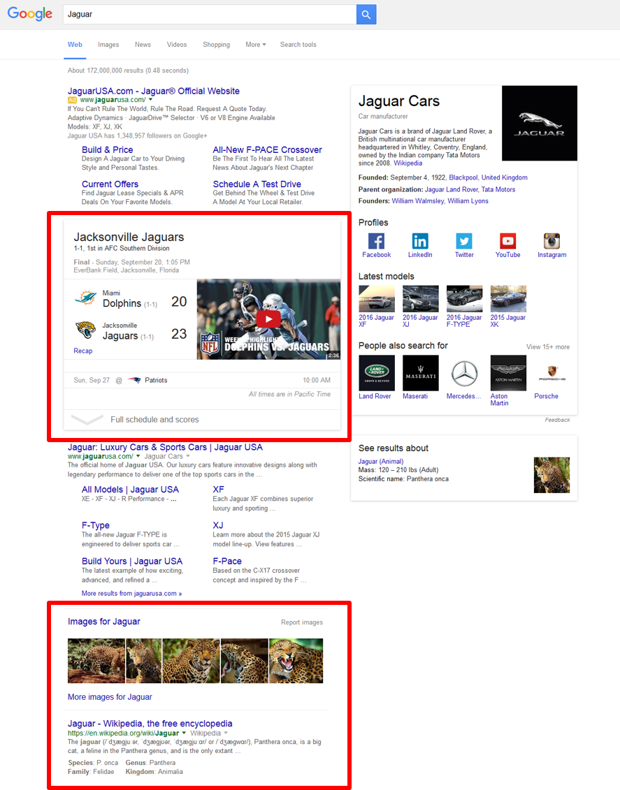Open the YouTube profile icon
620x790 pixels.
[507, 242]
